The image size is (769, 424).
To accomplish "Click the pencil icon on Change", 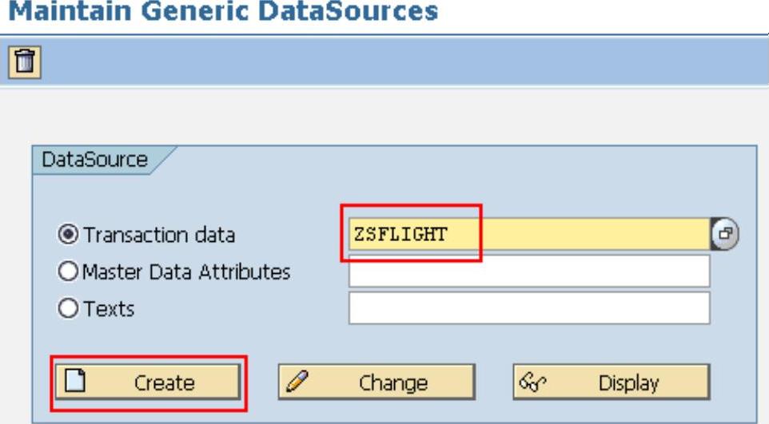I will (297, 382).
